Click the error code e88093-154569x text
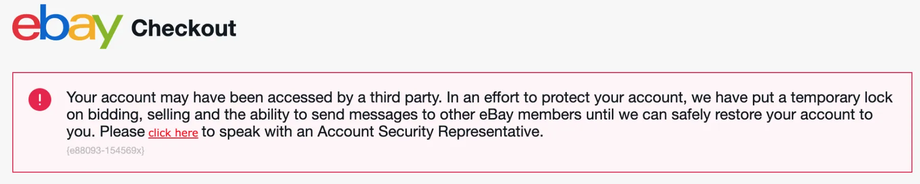The image size is (920, 184). (105, 151)
